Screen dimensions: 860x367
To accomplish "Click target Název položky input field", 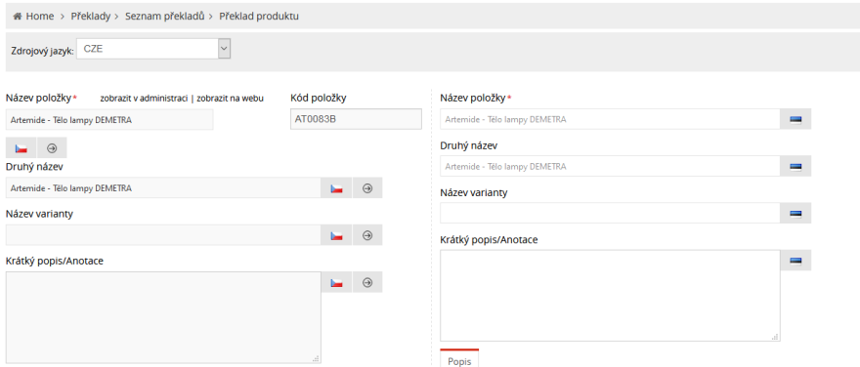I will [610, 119].
